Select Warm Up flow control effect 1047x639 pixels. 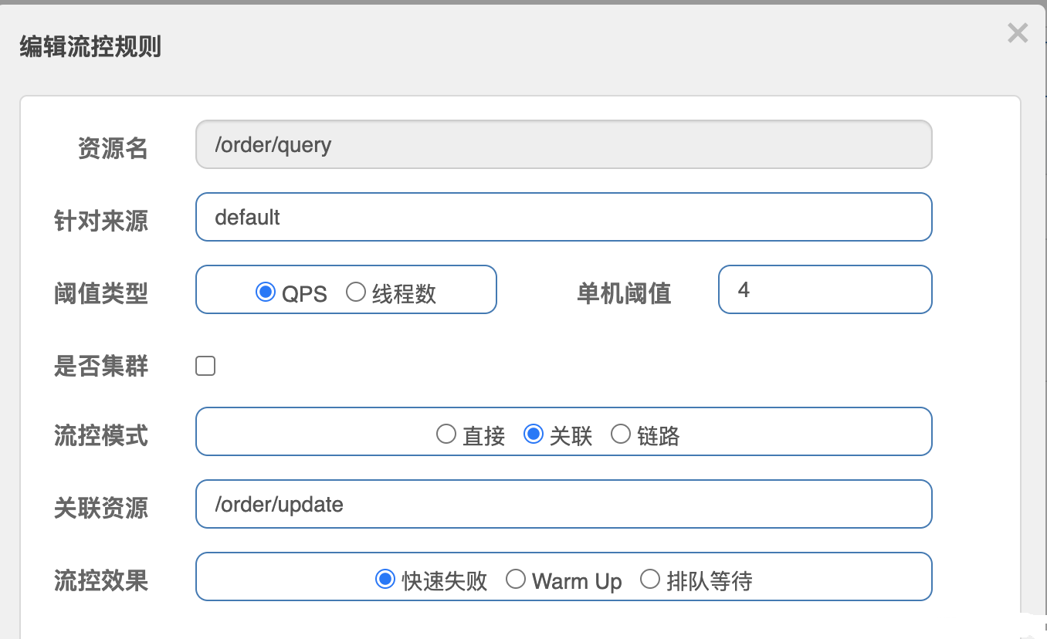pos(516,579)
